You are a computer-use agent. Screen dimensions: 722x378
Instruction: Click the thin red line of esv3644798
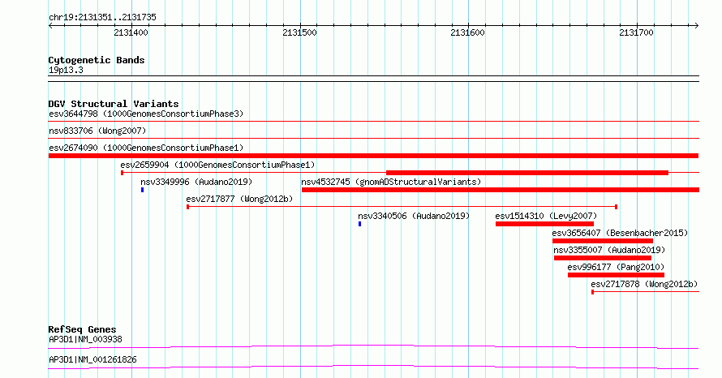coord(373,122)
